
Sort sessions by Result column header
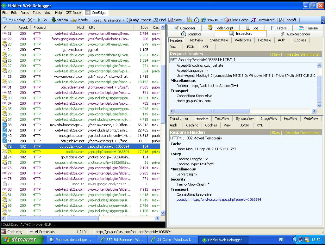23,27
